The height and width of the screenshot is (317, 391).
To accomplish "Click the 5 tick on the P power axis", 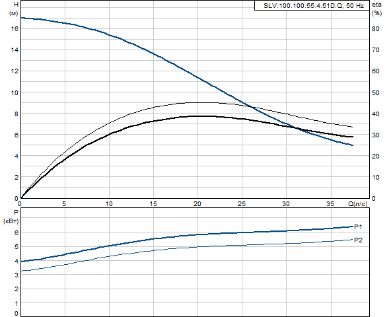I will 17,247.
